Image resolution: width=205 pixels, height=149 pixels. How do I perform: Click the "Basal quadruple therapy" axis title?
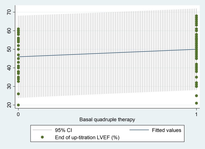coord(107,120)
